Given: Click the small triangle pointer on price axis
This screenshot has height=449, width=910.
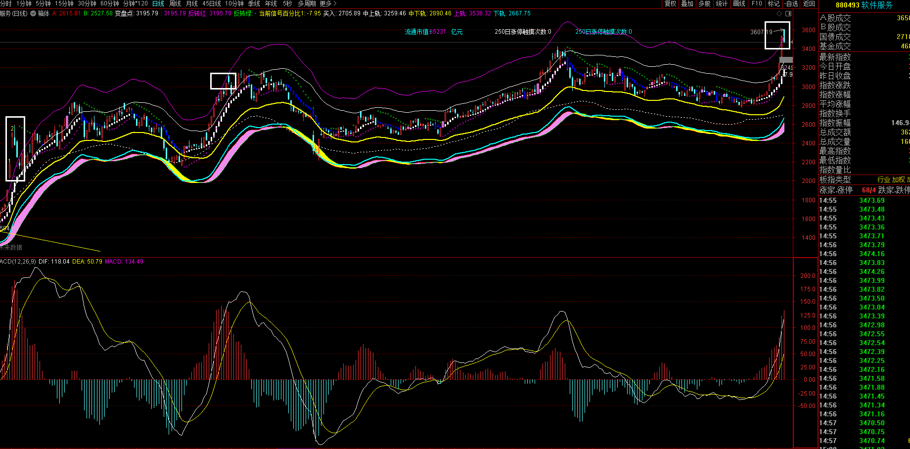Looking at the screenshot, I should pos(791,43).
